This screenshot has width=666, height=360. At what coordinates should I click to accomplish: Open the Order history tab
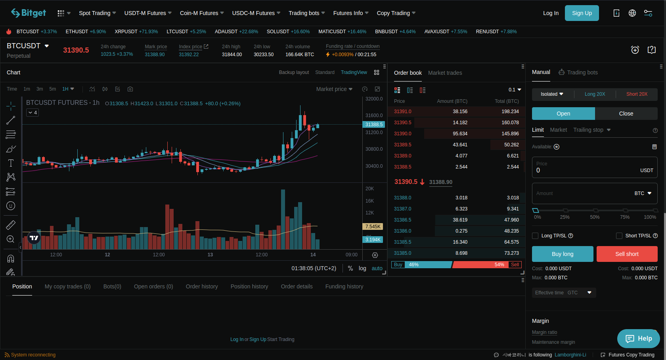(202, 286)
